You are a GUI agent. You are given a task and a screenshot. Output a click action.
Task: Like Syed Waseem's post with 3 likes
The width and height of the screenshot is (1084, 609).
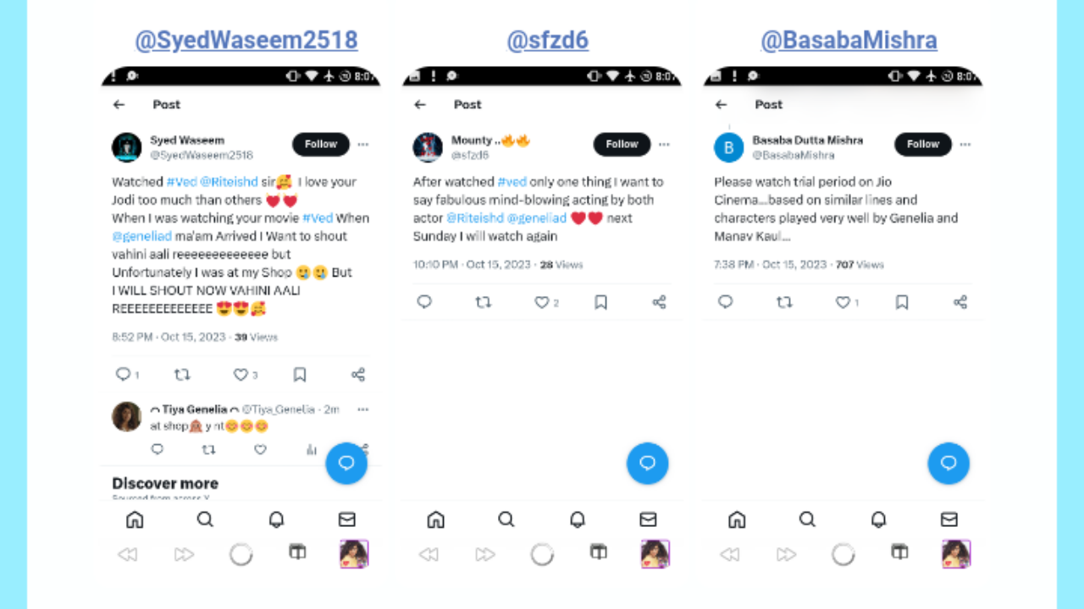241,375
